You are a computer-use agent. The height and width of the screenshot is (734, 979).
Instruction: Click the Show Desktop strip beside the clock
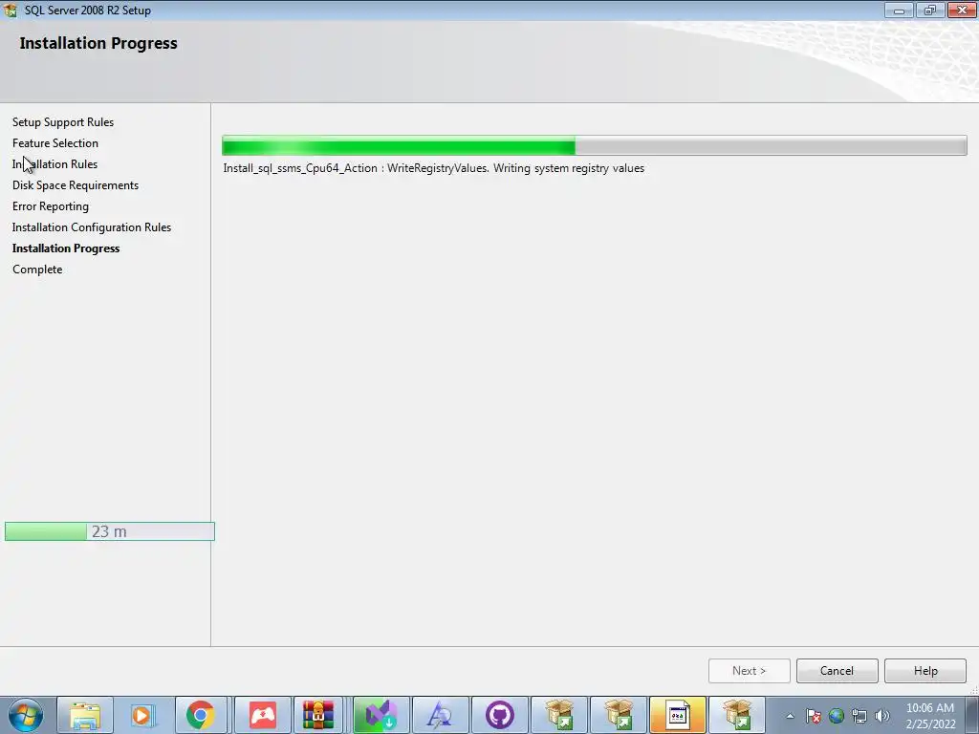tap(972, 715)
